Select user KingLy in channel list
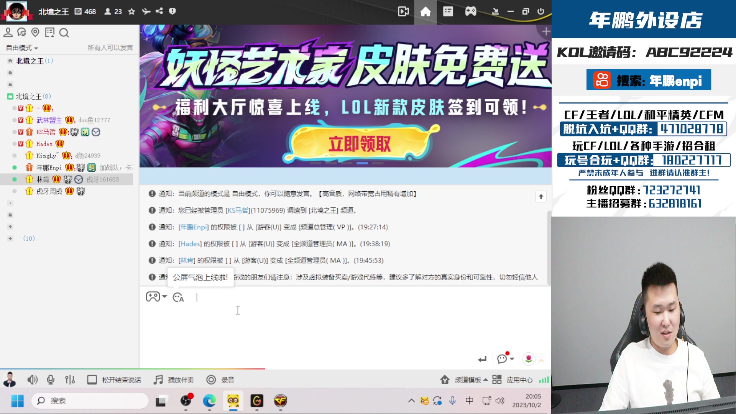736x414 pixels. click(48, 156)
